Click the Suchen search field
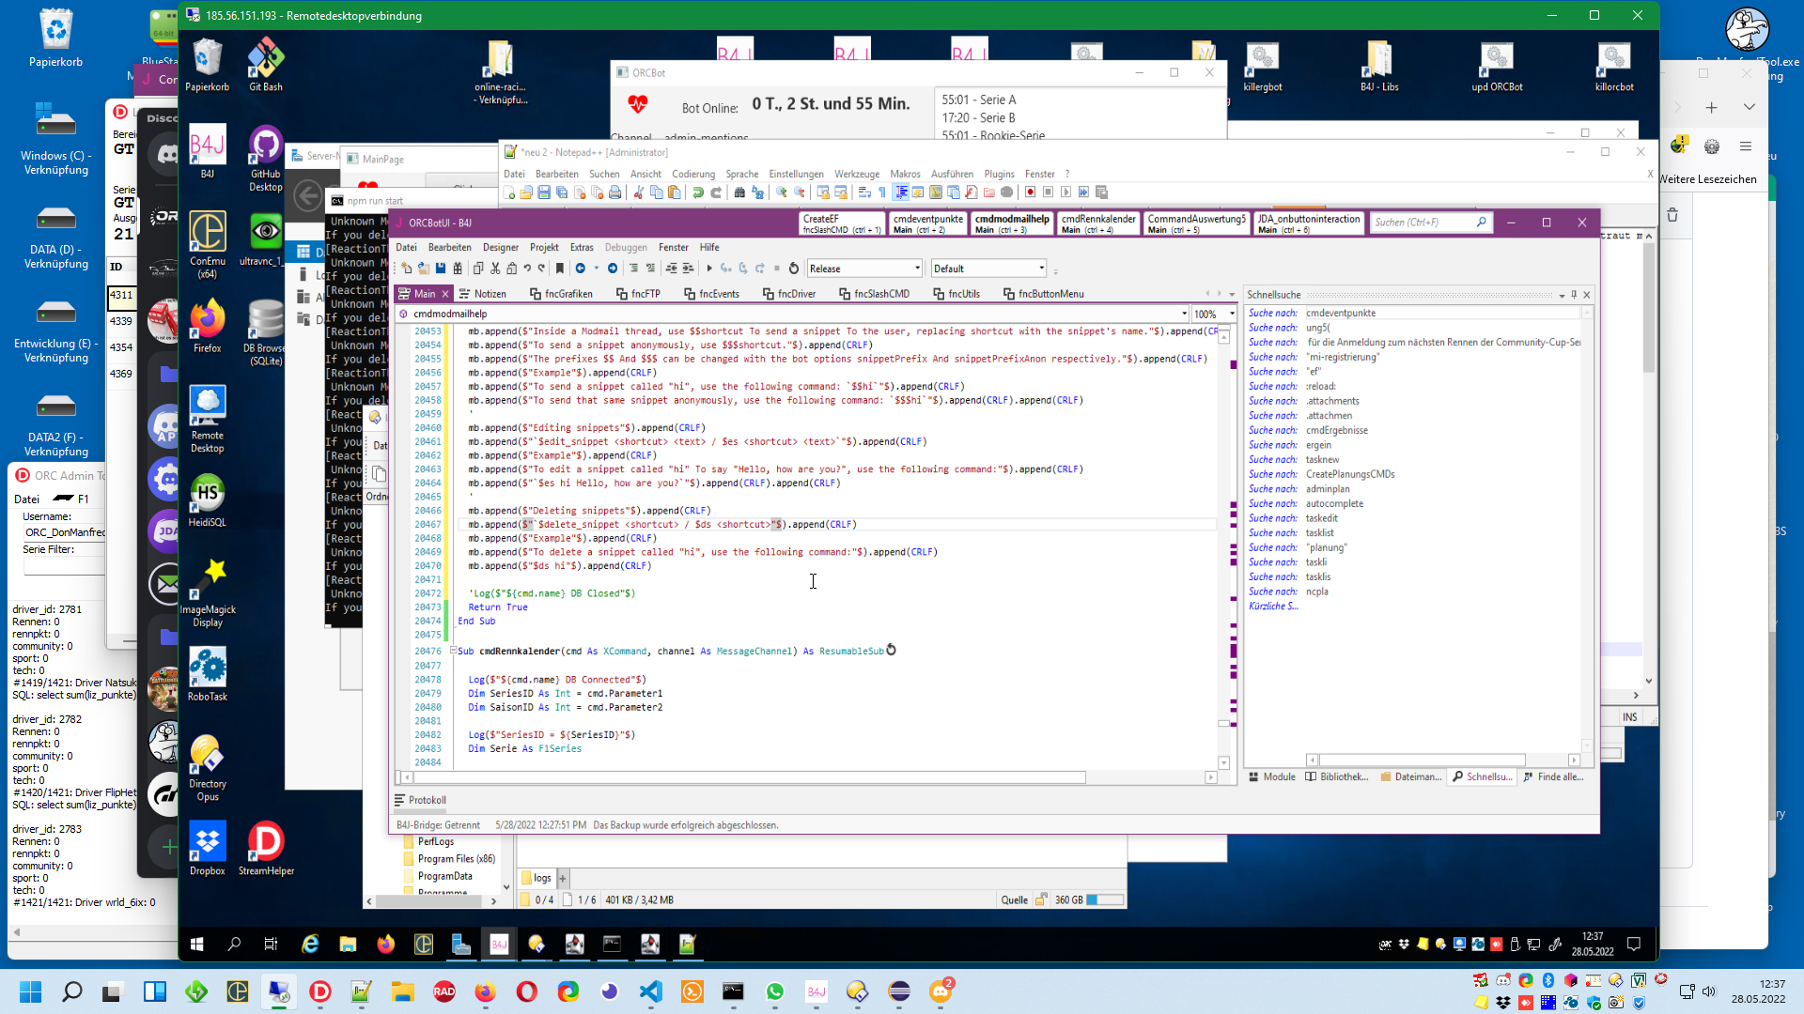1804x1014 pixels. coord(1422,223)
